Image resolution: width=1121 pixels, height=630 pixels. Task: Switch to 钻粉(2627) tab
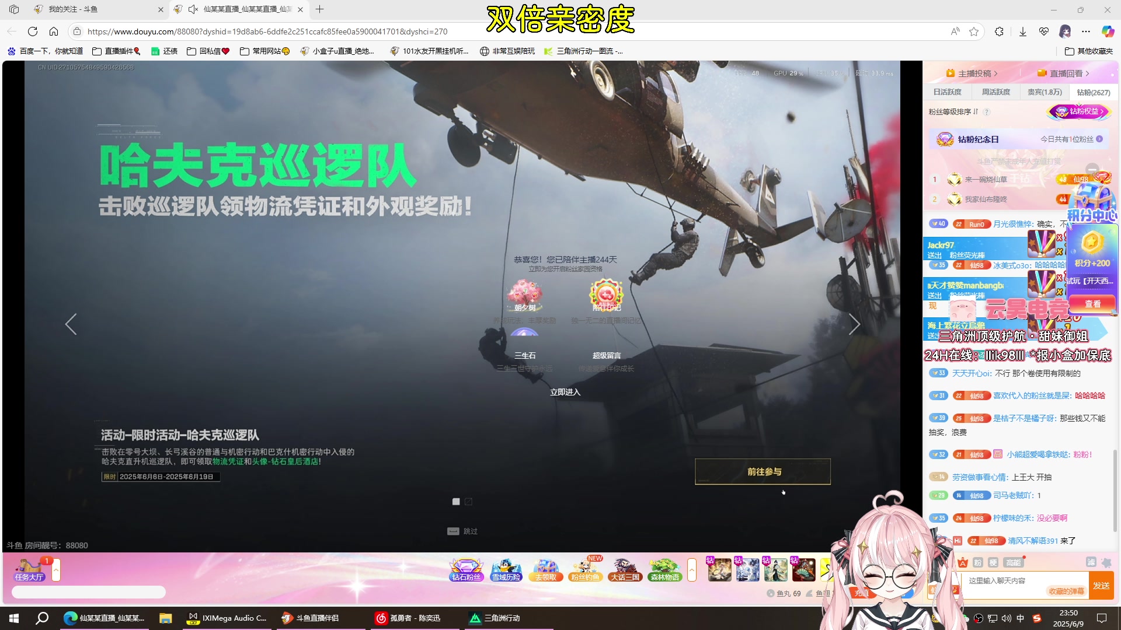1094,92
